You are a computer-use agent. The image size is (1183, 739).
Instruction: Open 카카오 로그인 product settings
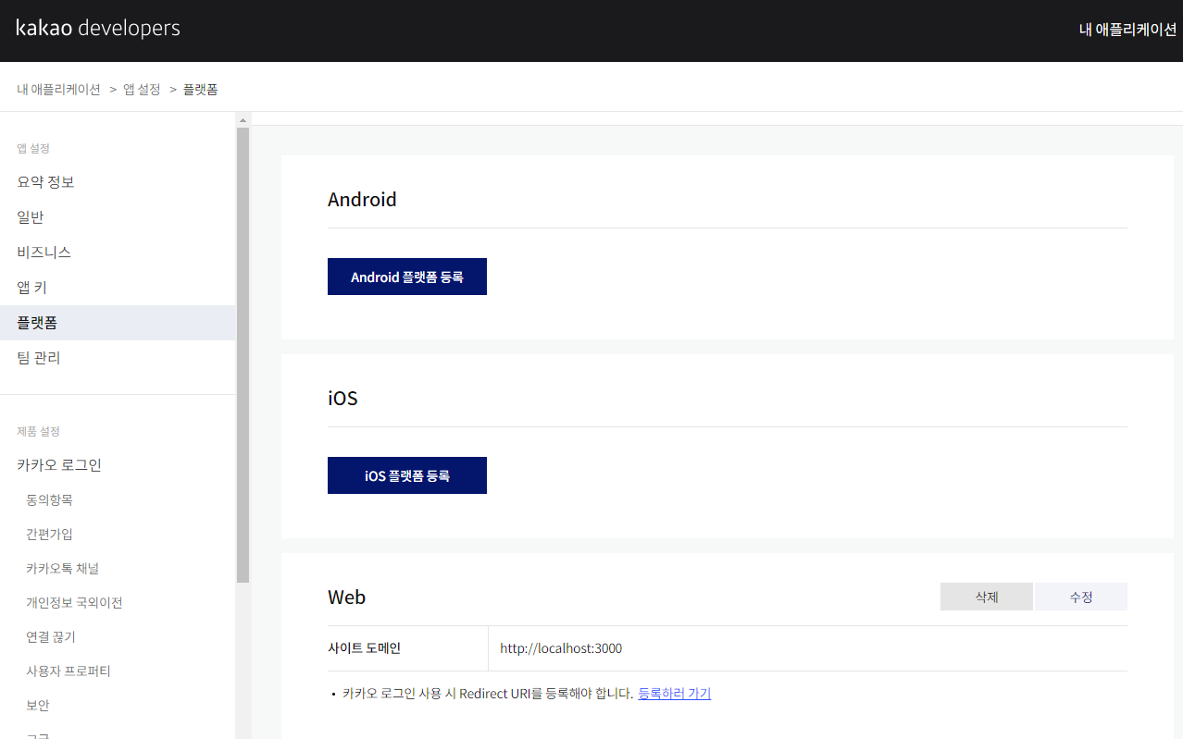[x=59, y=465]
